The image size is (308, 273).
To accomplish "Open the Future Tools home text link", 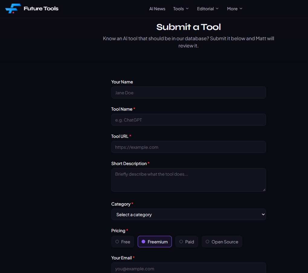I will (41, 8).
